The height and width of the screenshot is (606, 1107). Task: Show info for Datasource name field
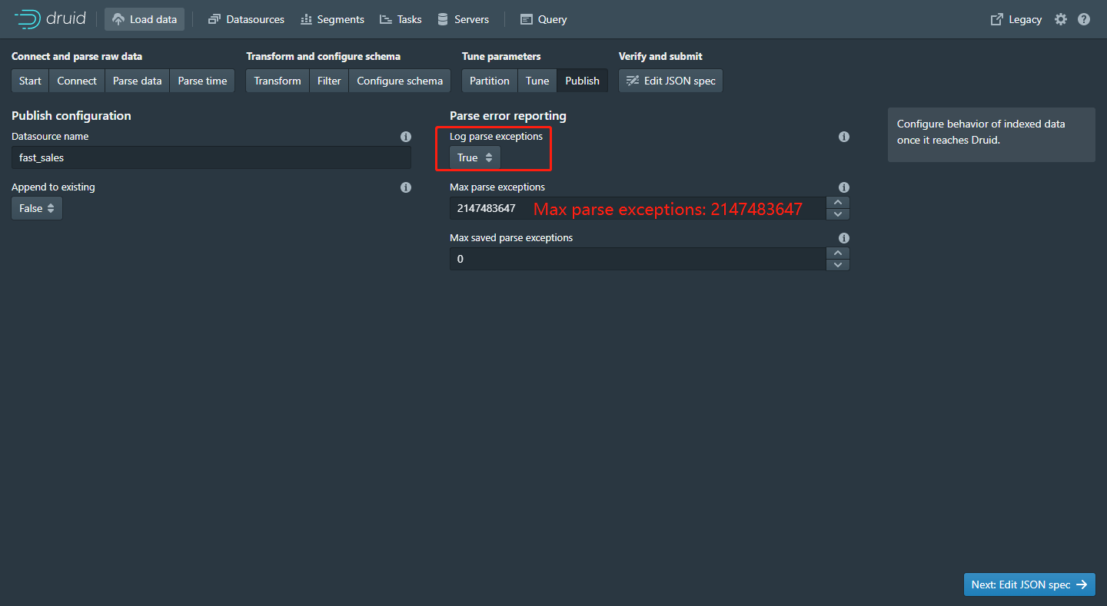406,137
